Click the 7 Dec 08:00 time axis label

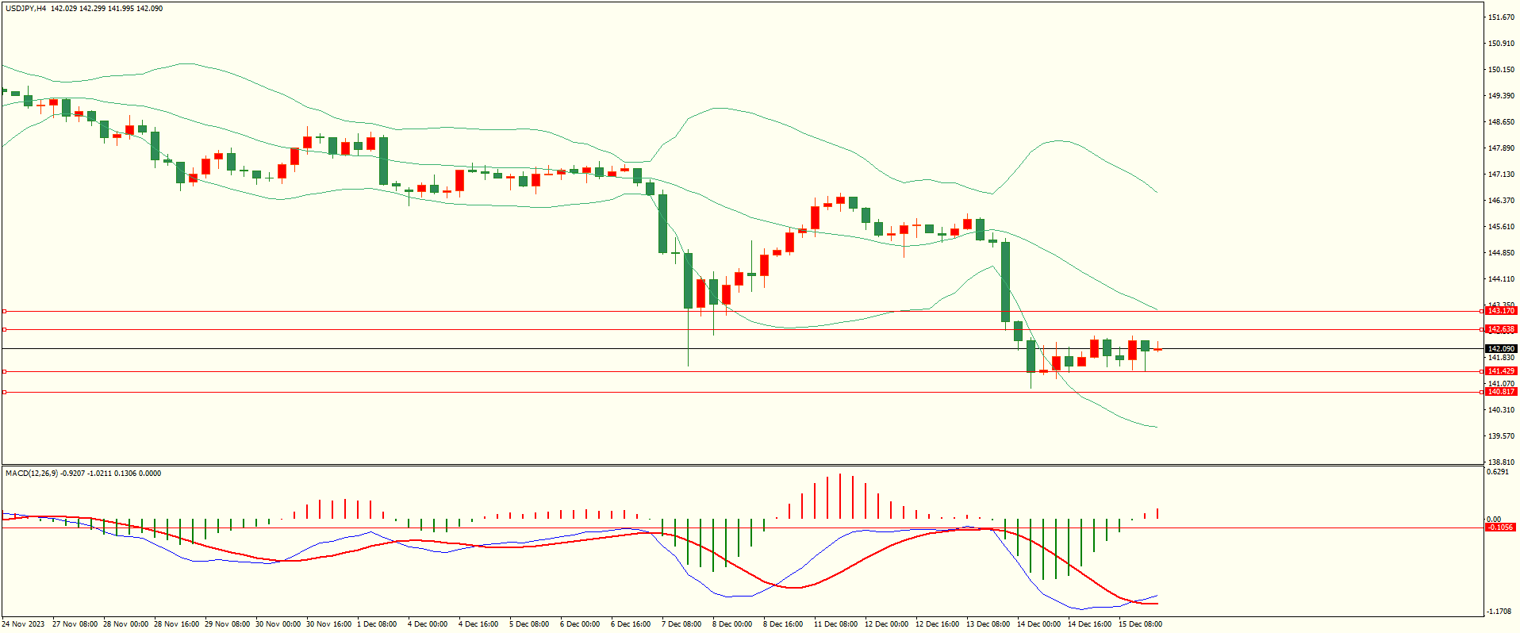pyautogui.click(x=681, y=624)
